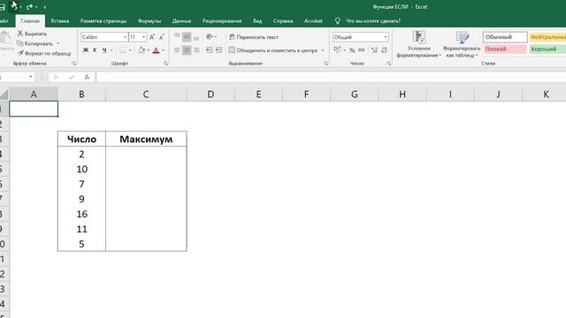Toggle Align Left for cell text
This screenshot has width=566, height=318.
pyautogui.click(x=177, y=50)
